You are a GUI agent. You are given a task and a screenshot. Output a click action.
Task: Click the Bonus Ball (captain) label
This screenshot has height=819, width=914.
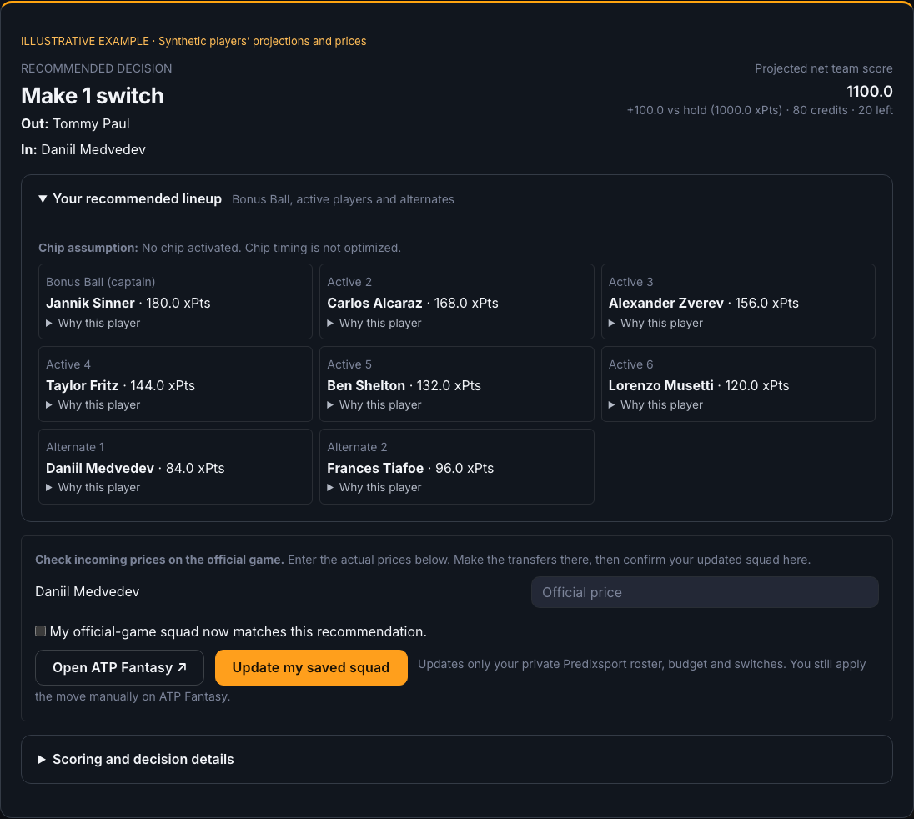[101, 282]
